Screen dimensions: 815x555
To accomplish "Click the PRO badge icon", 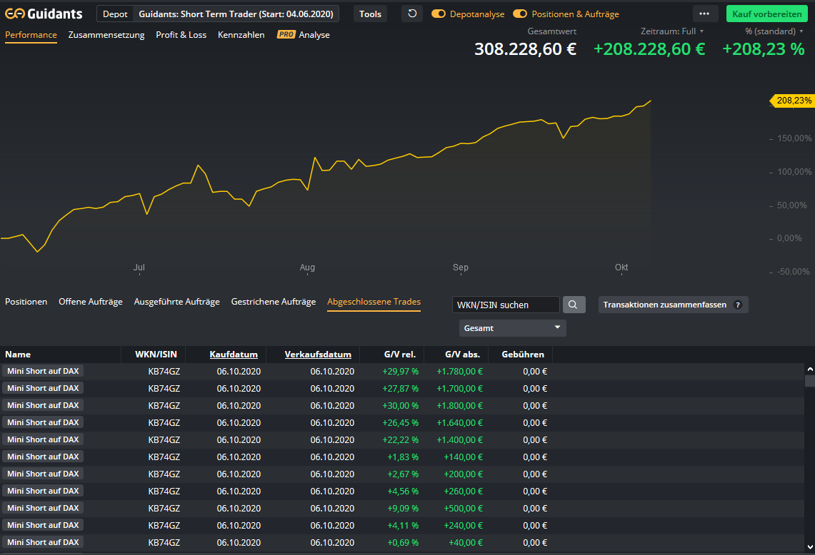I will click(x=286, y=35).
